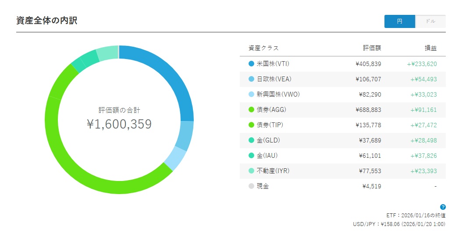Select the 債券(TIP) row label
The width and height of the screenshot is (462, 233).
pos(270,125)
